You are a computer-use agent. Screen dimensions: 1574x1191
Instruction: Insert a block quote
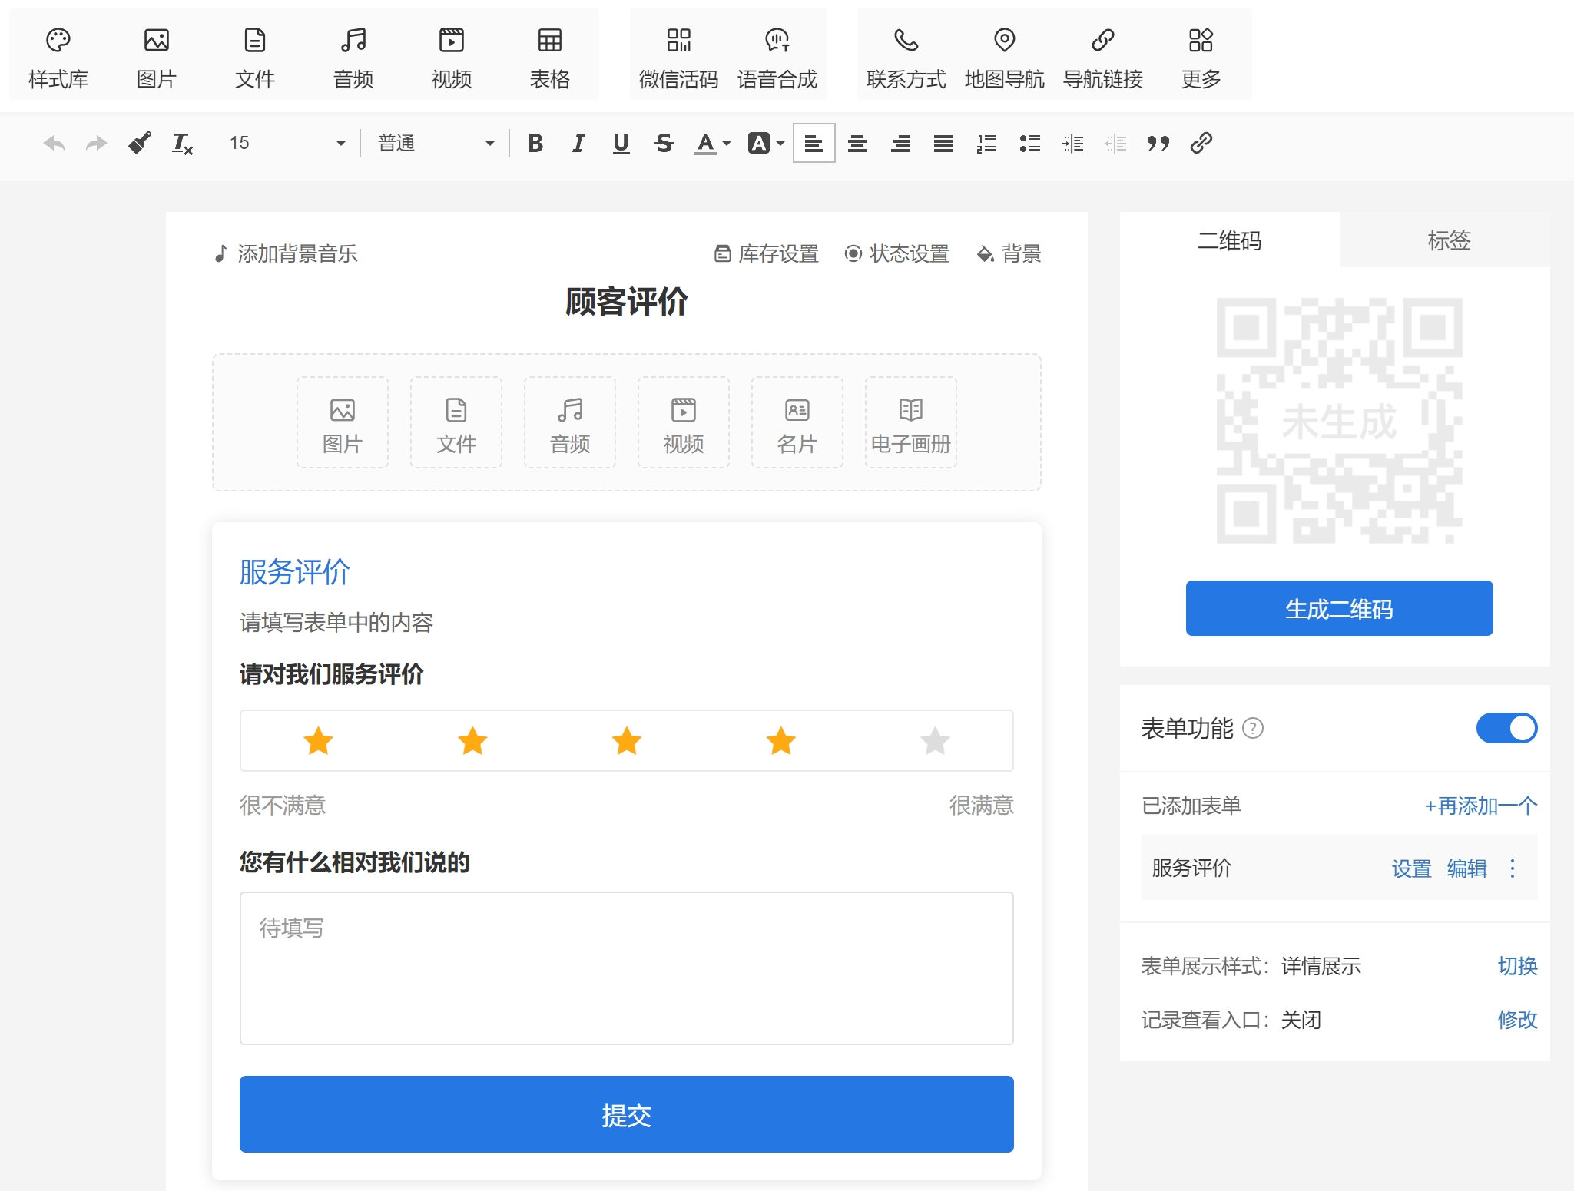click(1158, 143)
